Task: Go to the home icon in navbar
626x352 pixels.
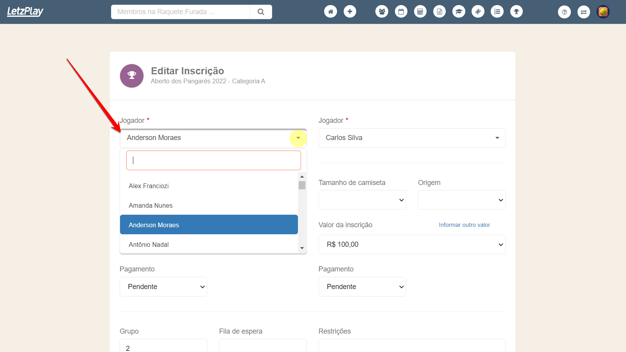Action: tap(330, 12)
